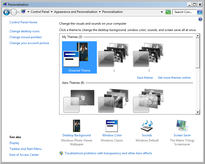Click the Personalization title bar icon
Viewport: 205px width, 164px height.
click(5, 4)
